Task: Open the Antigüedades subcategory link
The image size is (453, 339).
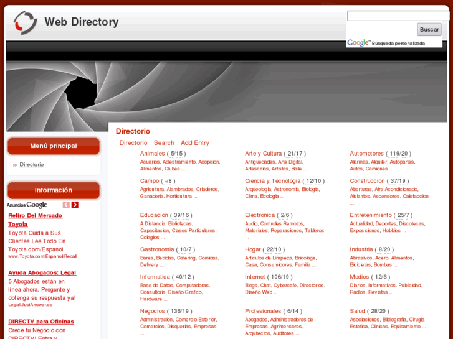Action: 260,162
